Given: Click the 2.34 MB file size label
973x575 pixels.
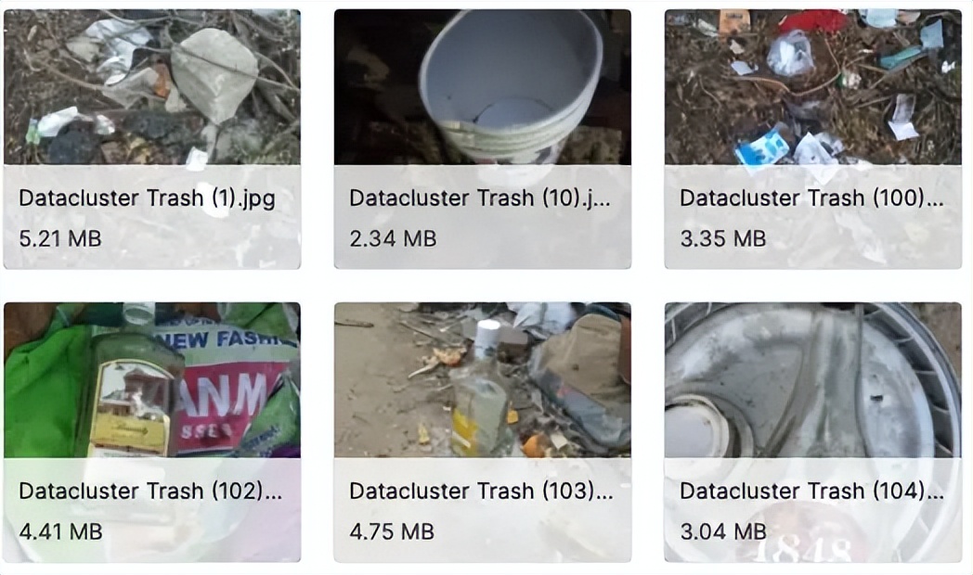Looking at the screenshot, I should (x=393, y=238).
